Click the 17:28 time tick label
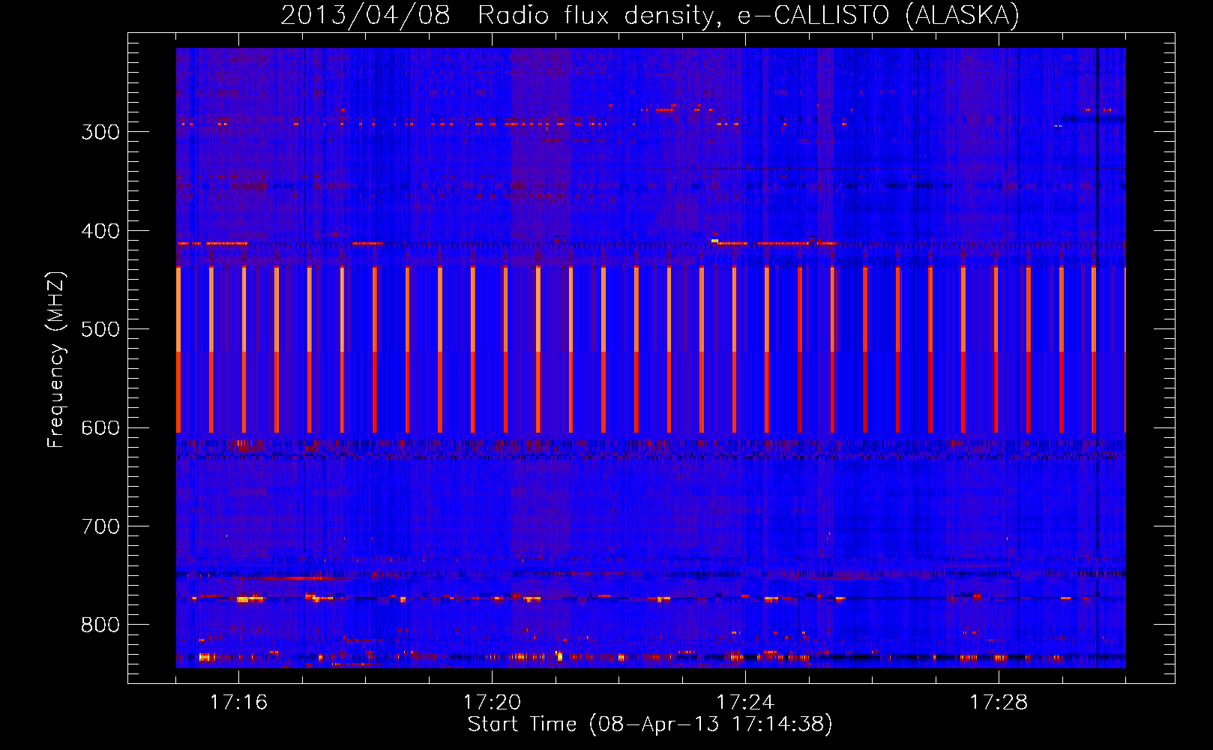This screenshot has height=750, width=1213. tap(999, 702)
